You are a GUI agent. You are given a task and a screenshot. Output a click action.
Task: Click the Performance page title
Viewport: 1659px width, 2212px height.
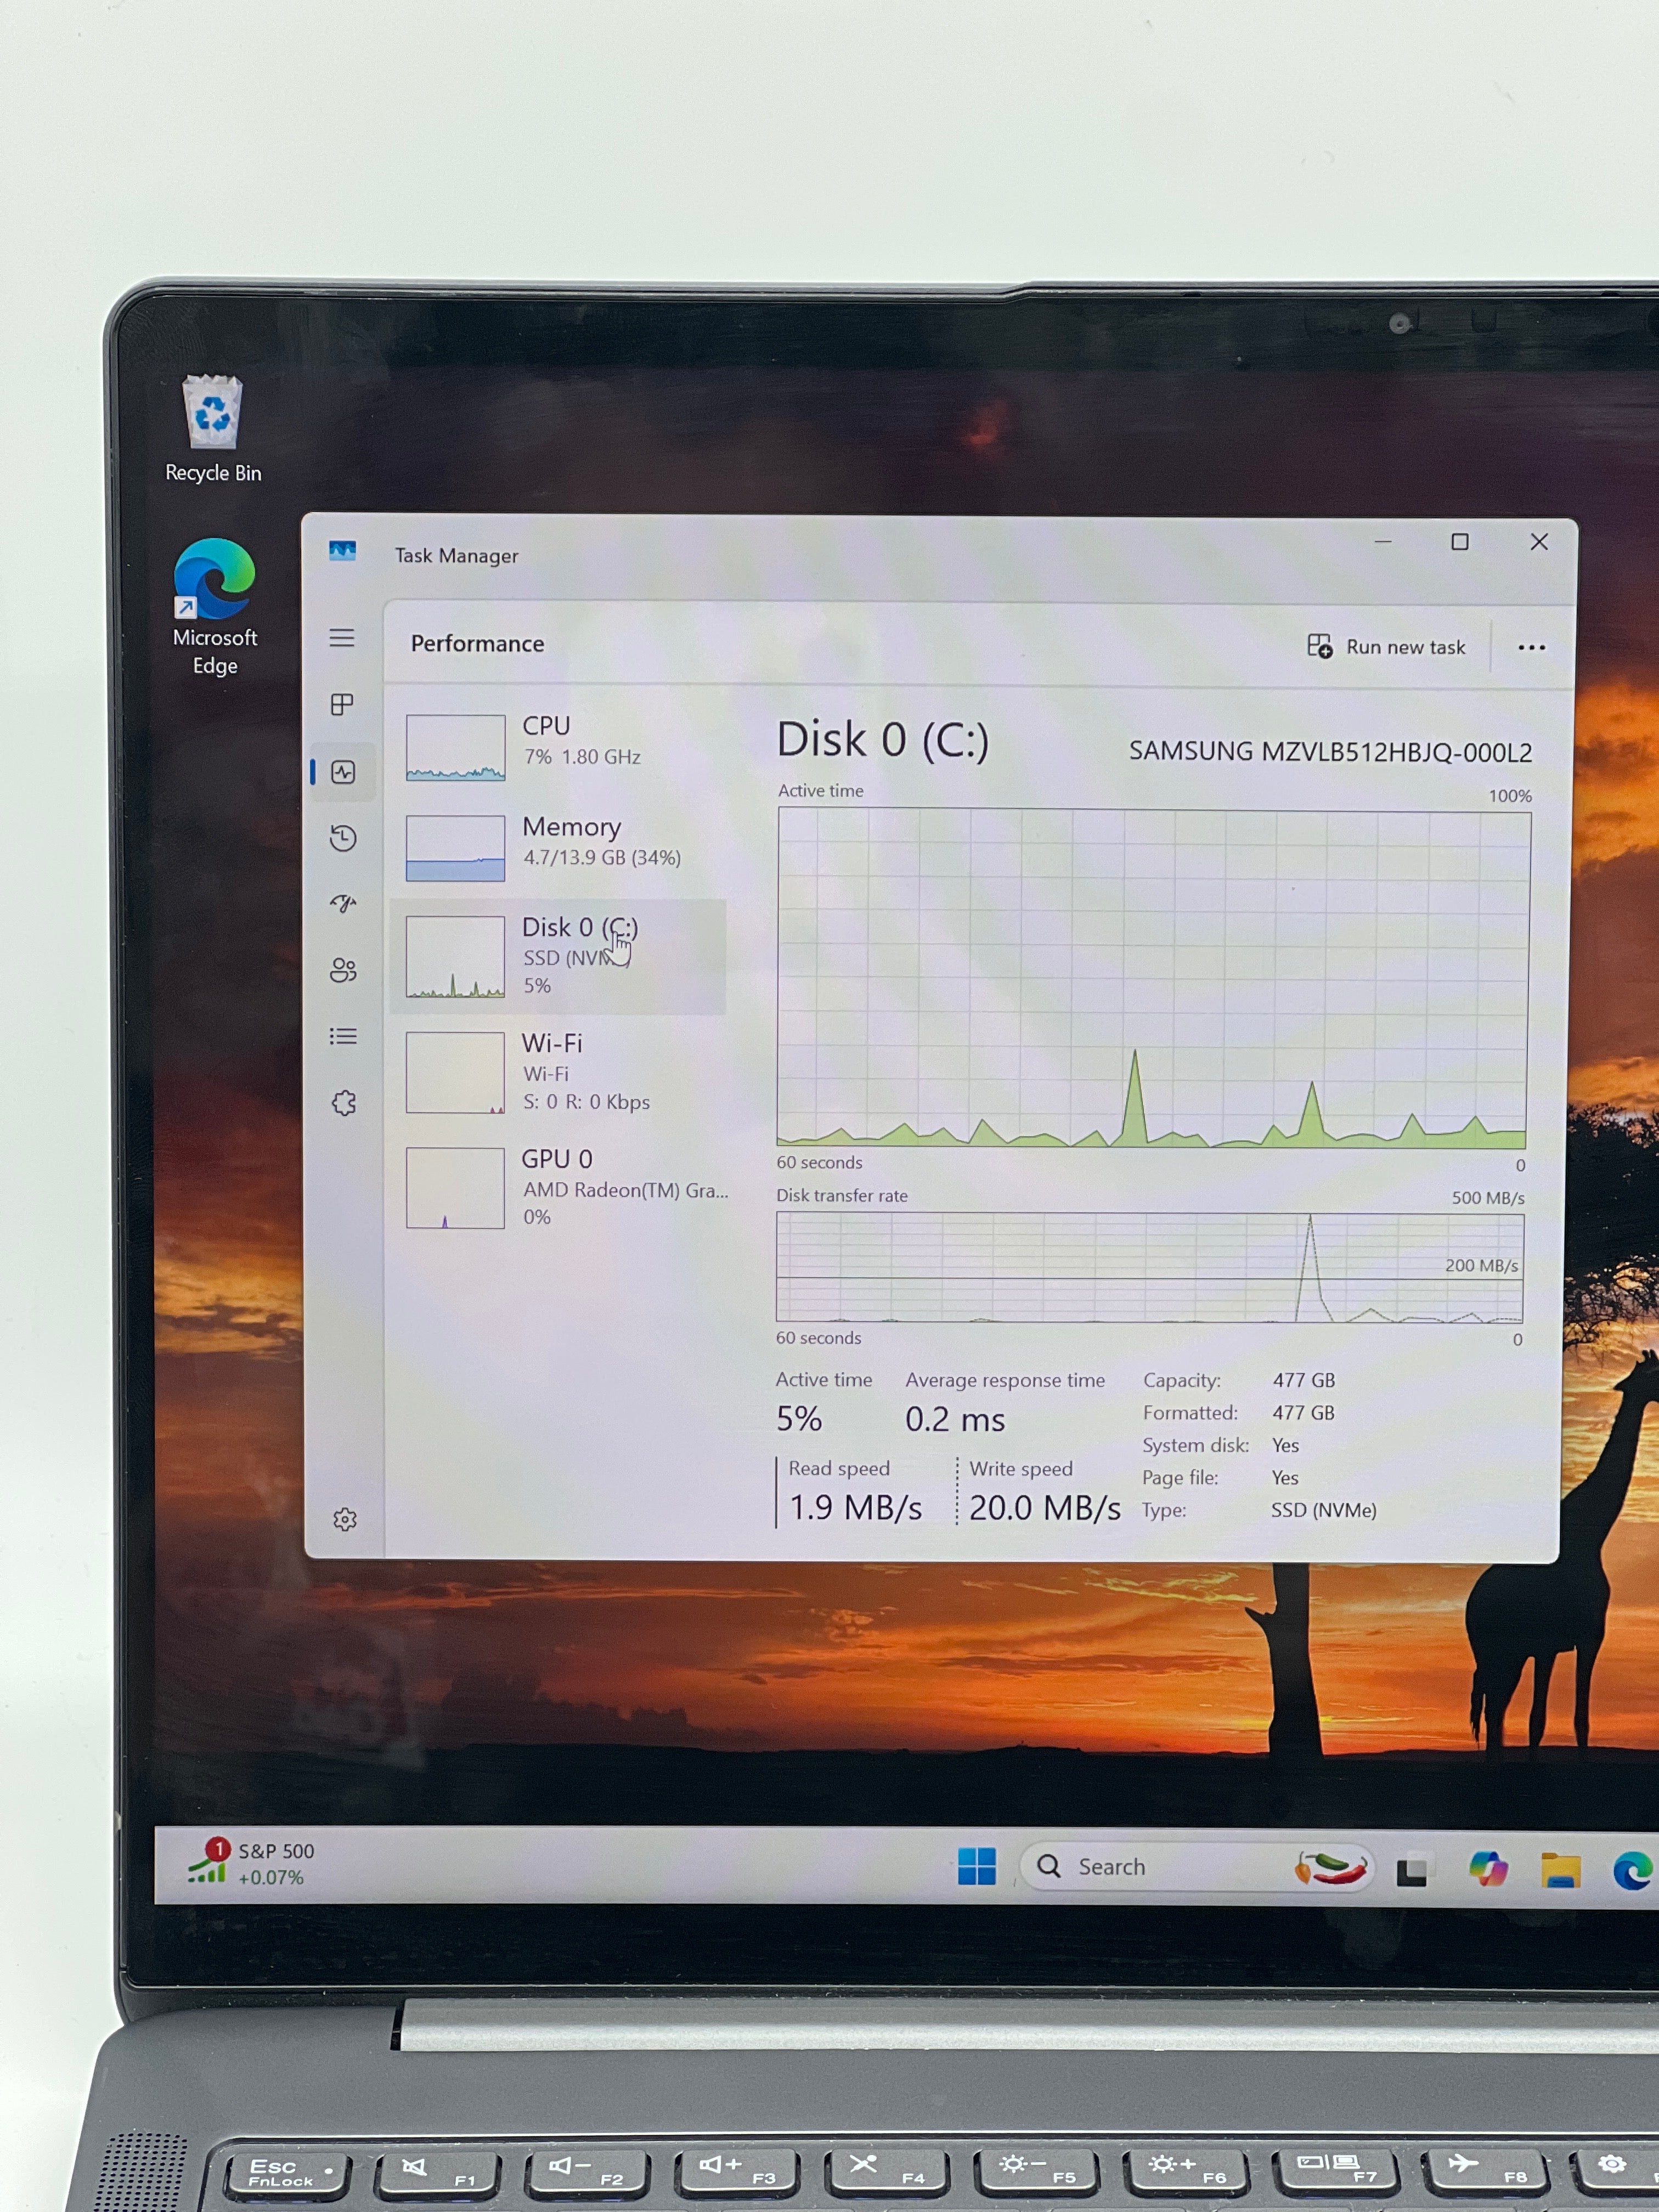(477, 644)
